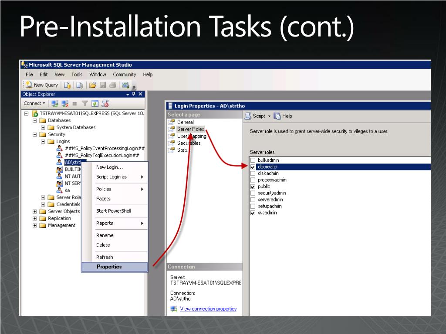Choose Start PowerShell from context menu
The width and height of the screenshot is (446, 334).
115,211
